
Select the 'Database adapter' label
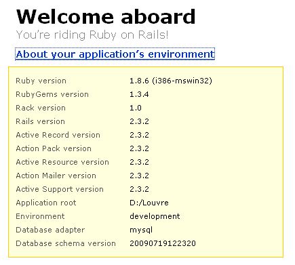click(50, 230)
